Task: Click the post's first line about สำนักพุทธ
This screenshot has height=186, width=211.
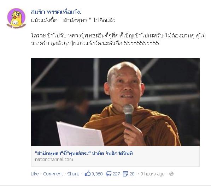Action: (x=73, y=20)
